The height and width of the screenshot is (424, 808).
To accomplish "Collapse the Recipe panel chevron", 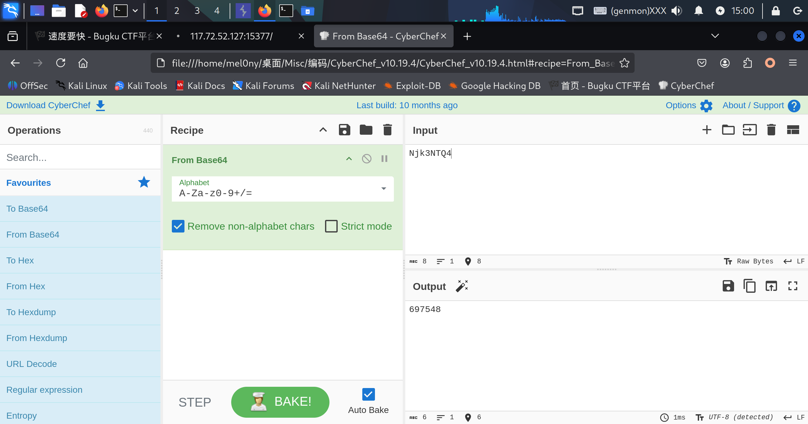I will [323, 130].
